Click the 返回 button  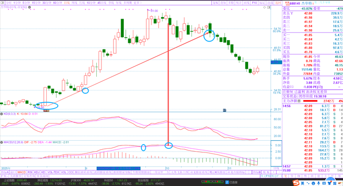(x=278, y=3)
